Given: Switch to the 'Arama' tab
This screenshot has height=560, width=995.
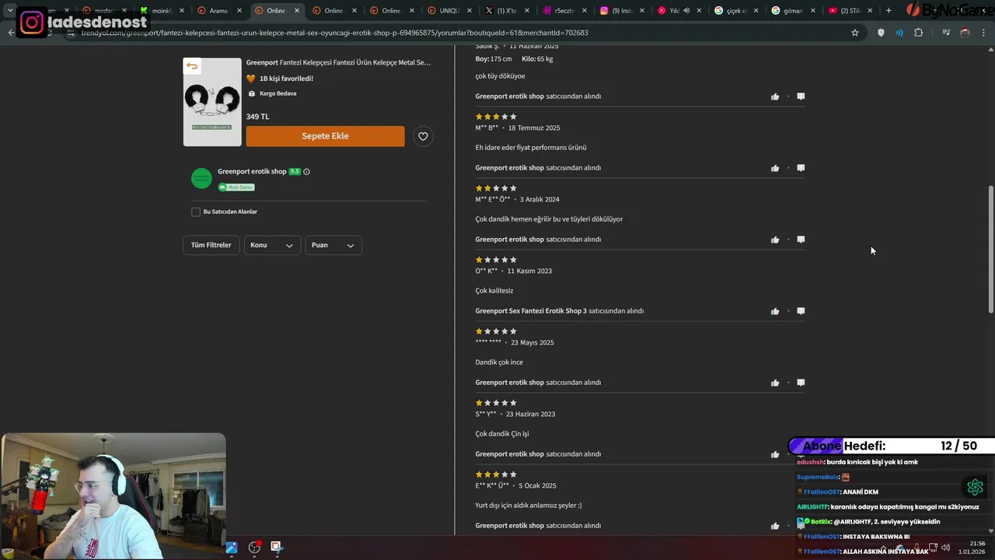Looking at the screenshot, I should click(x=218, y=11).
